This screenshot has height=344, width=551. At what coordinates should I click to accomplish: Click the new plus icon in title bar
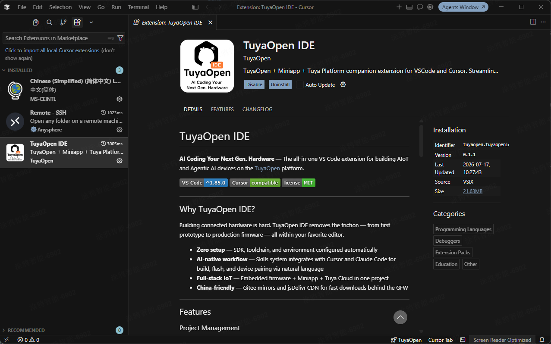pyautogui.click(x=399, y=7)
